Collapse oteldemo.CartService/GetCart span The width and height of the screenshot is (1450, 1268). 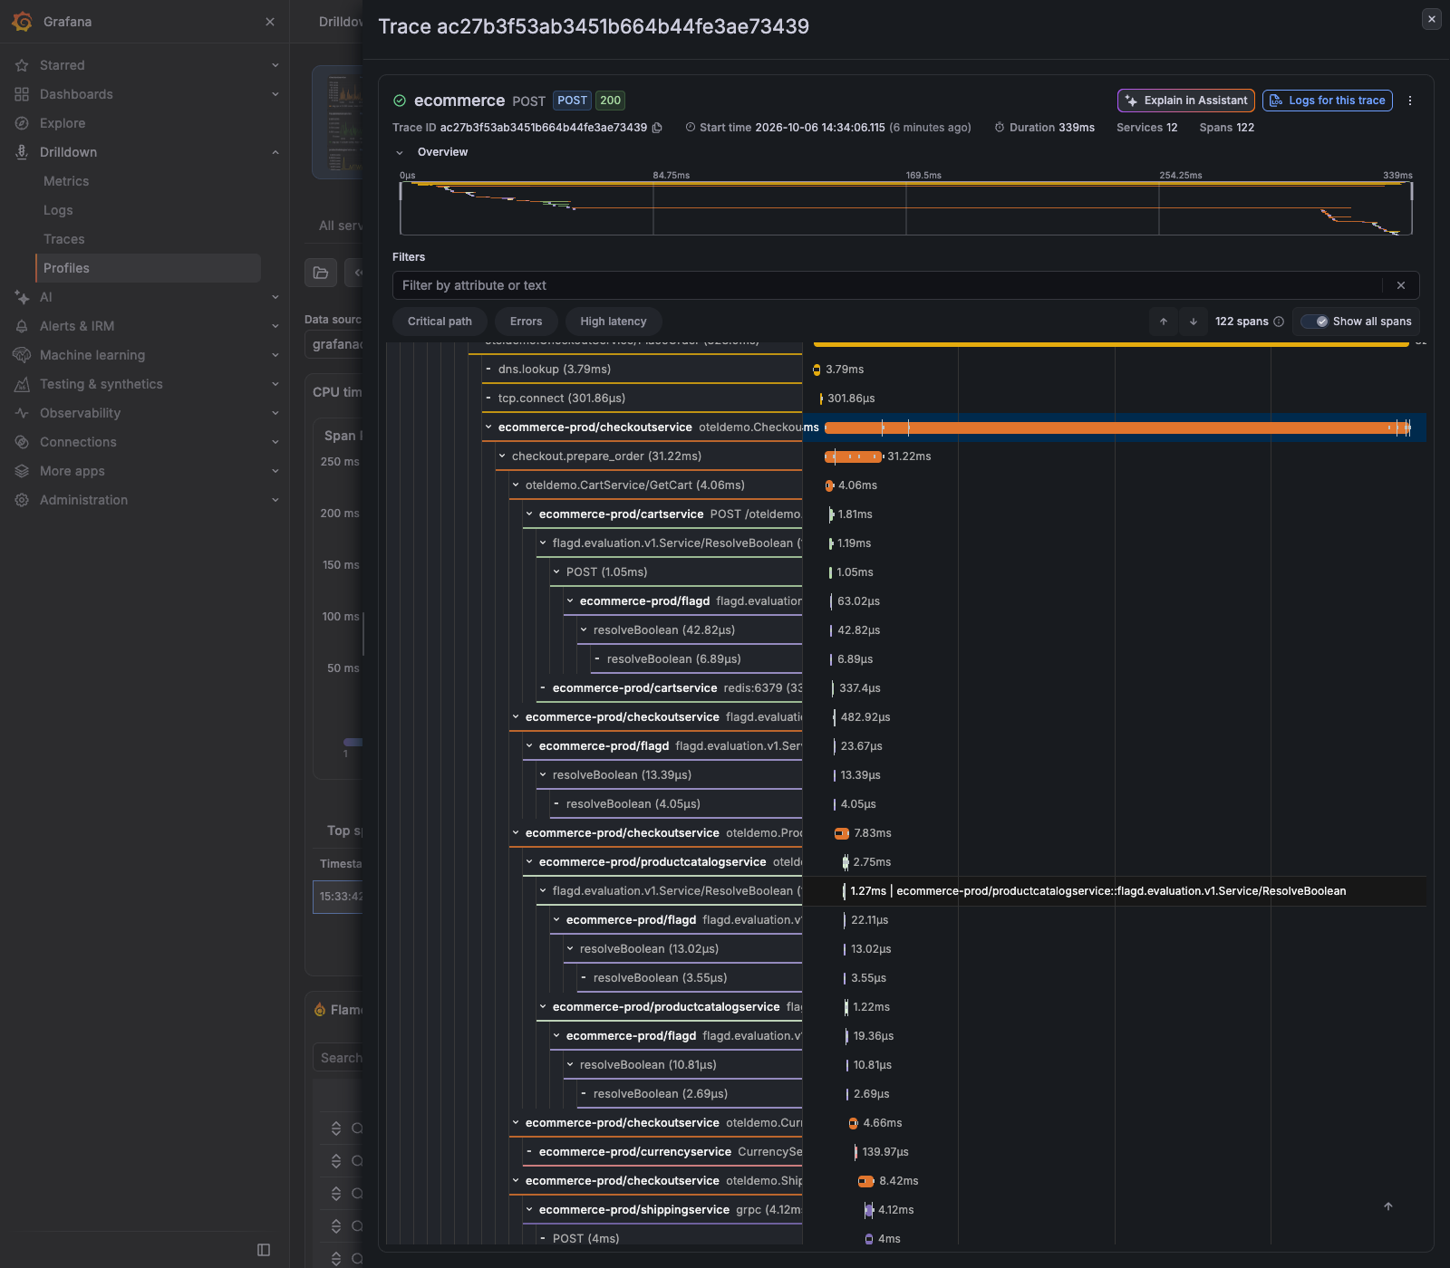pos(516,485)
